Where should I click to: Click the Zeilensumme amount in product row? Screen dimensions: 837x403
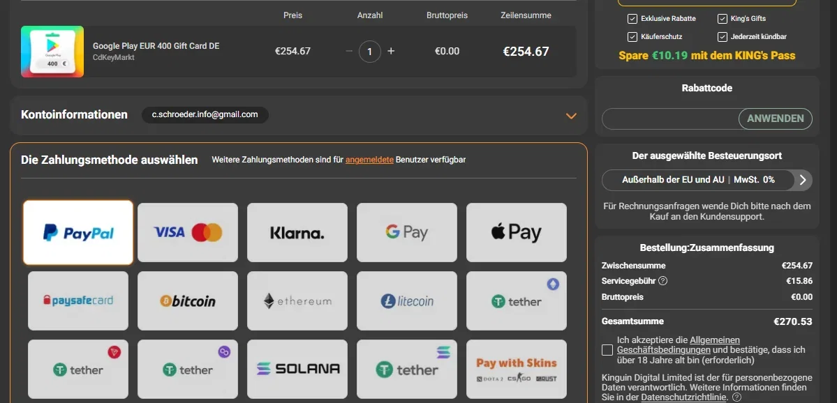[x=526, y=51]
